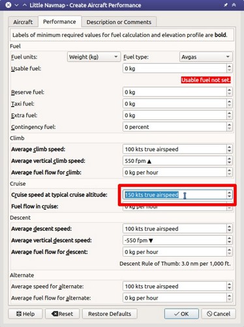This screenshot has width=244, height=327.
Task: Open the Fuel type Avgas dropdown
Action: tap(206, 57)
